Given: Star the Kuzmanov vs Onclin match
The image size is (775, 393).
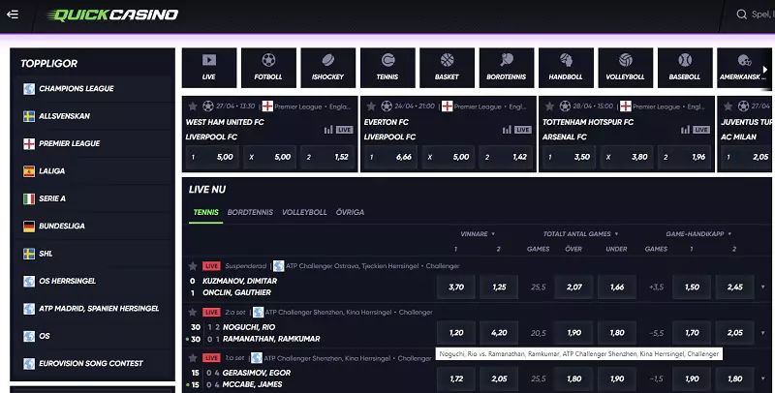Looking at the screenshot, I should (x=193, y=265).
